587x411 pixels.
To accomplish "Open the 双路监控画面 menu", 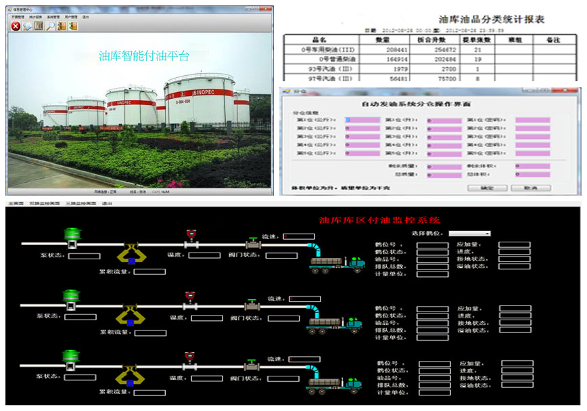I will (x=45, y=203).
